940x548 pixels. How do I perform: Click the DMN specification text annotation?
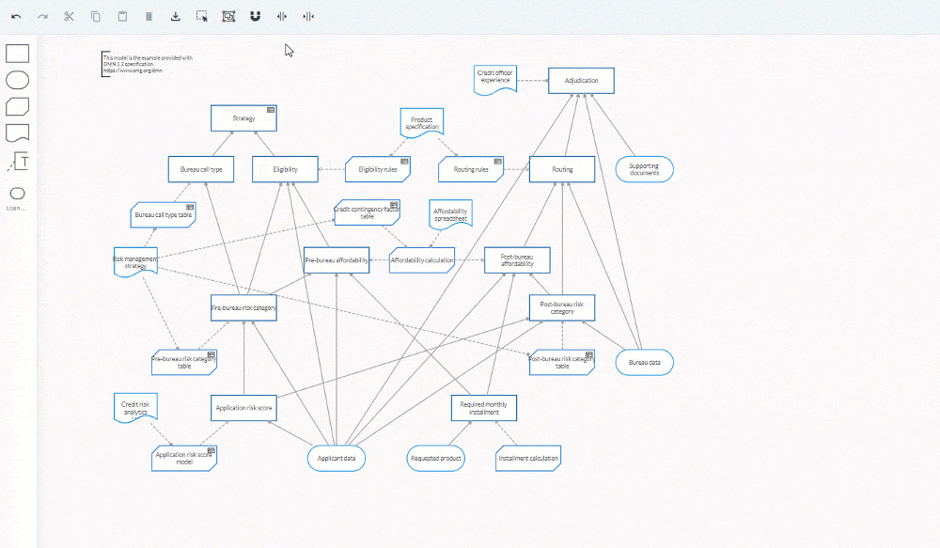[x=148, y=64]
